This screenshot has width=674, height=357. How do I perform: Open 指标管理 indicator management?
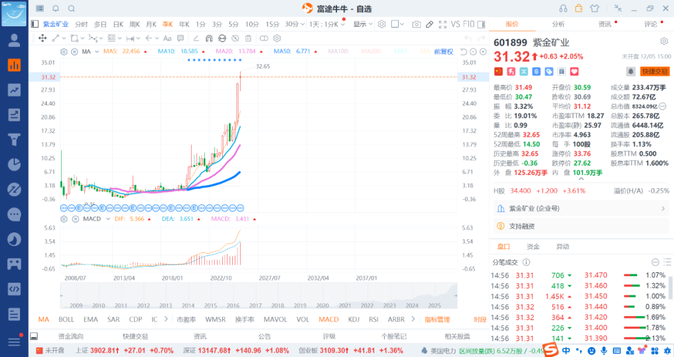[437, 319]
